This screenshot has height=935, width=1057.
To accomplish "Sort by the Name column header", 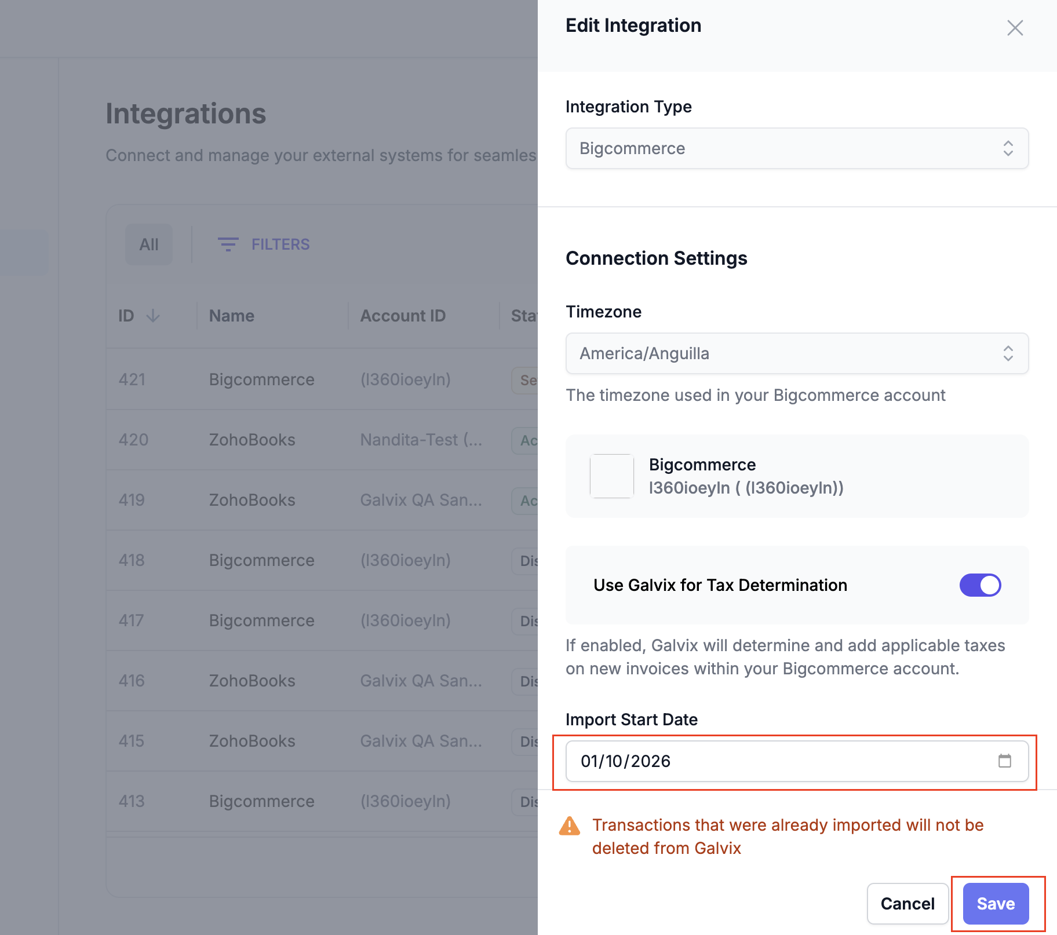I will (232, 316).
